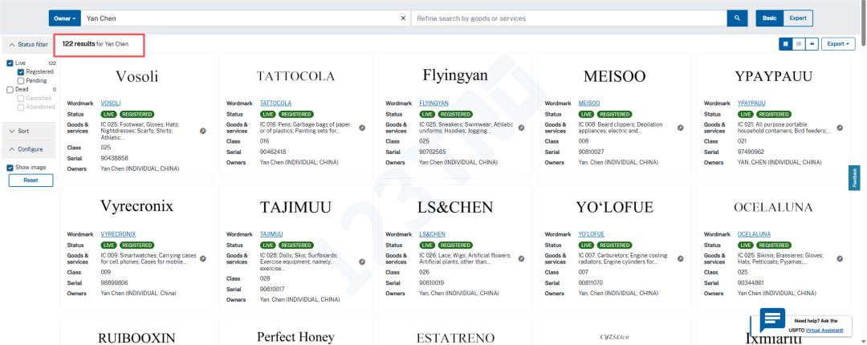867x345 pixels.
Task: Open the Export dropdown menu
Action: coord(838,43)
